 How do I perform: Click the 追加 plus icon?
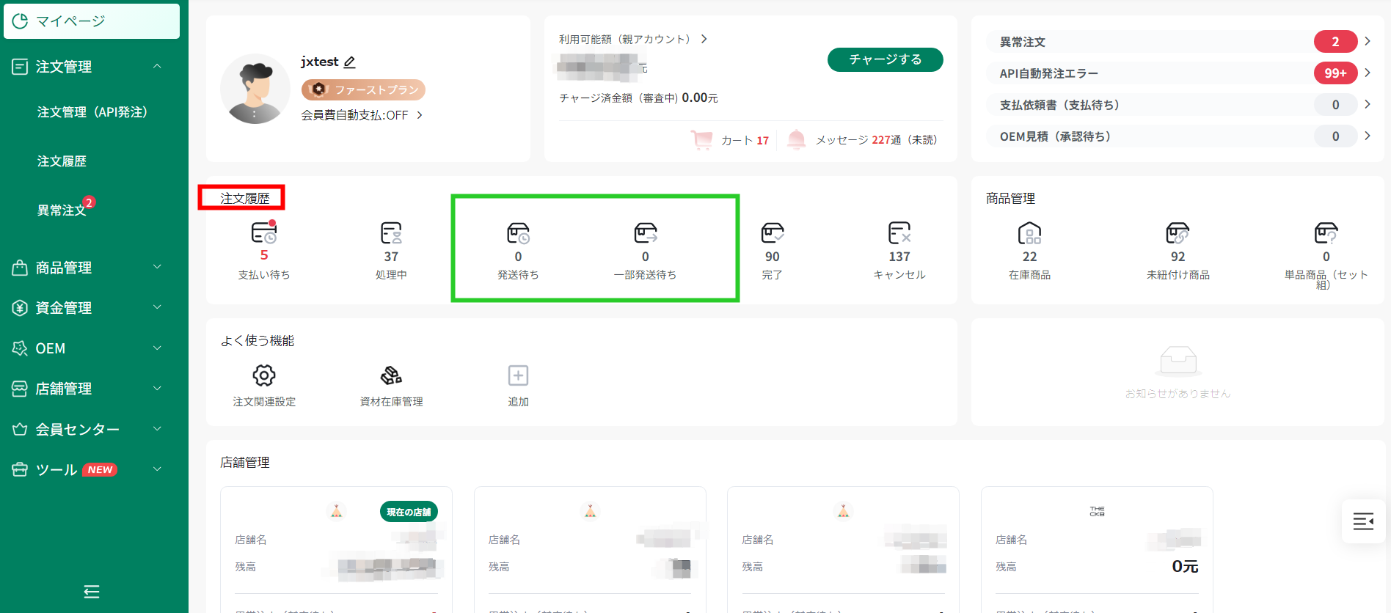518,375
